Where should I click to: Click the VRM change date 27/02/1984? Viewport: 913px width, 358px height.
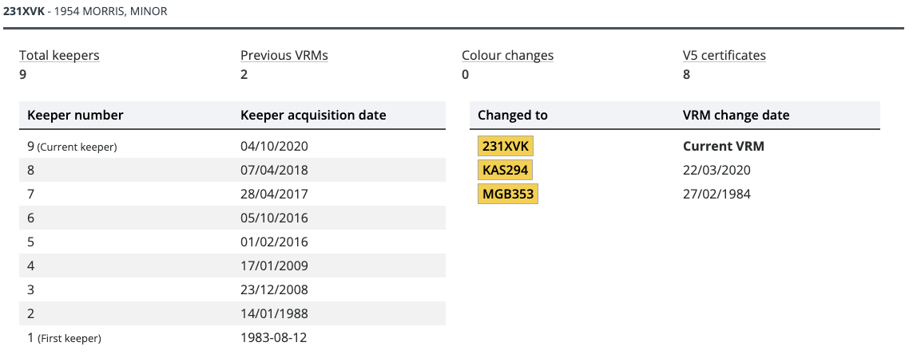(x=717, y=194)
